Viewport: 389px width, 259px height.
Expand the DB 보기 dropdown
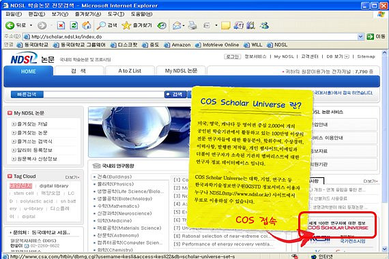click(347, 57)
